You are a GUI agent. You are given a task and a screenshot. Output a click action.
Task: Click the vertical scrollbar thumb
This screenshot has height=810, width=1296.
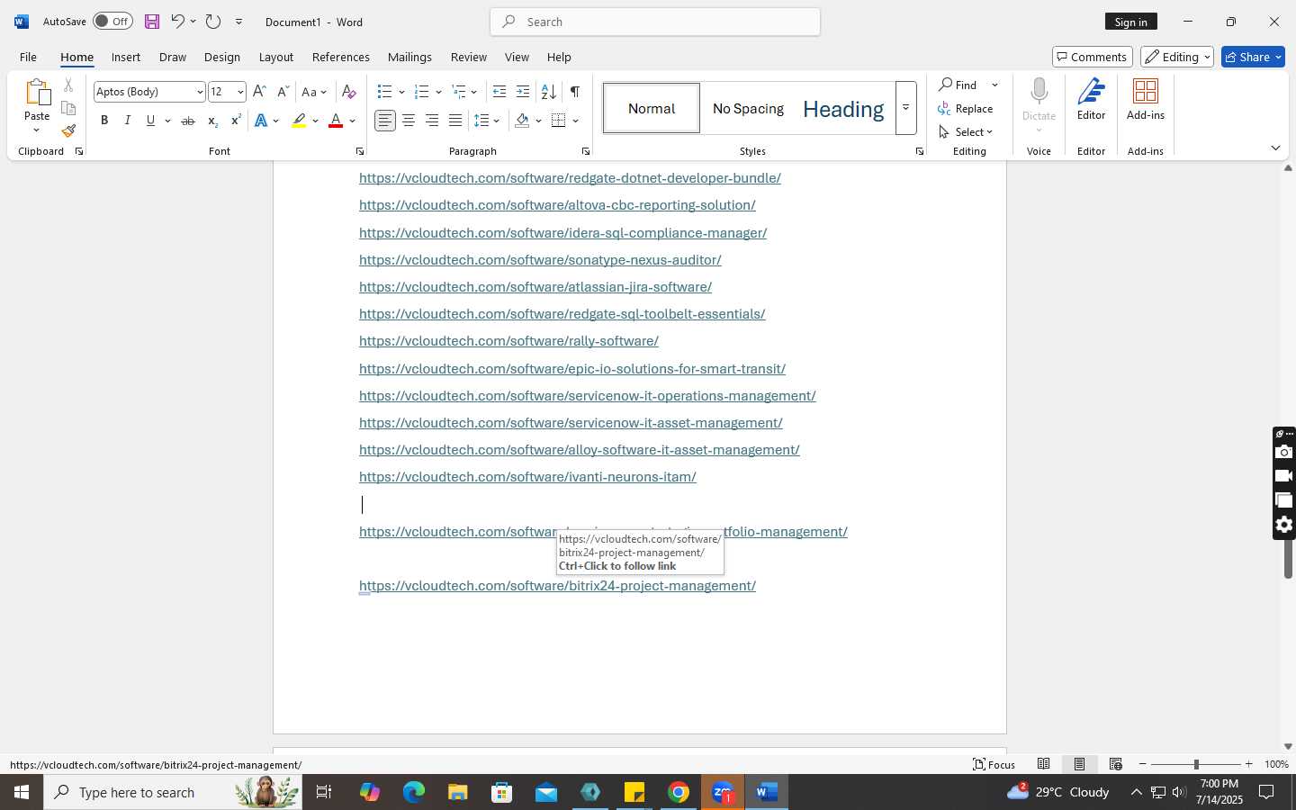1288,558
